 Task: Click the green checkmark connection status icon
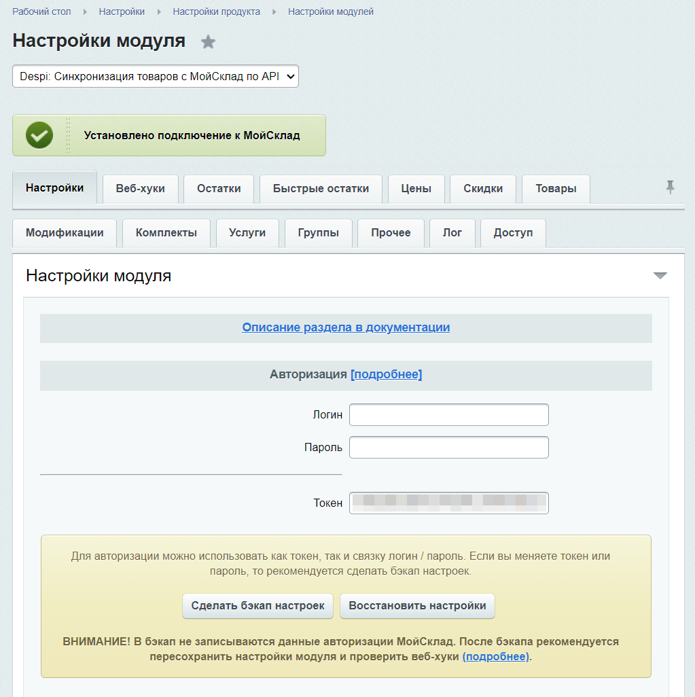(39, 135)
